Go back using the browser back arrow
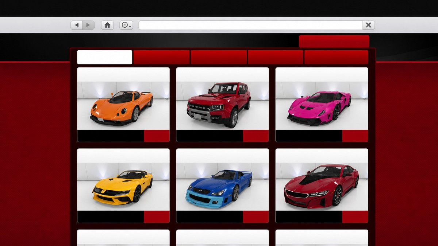 77,25
